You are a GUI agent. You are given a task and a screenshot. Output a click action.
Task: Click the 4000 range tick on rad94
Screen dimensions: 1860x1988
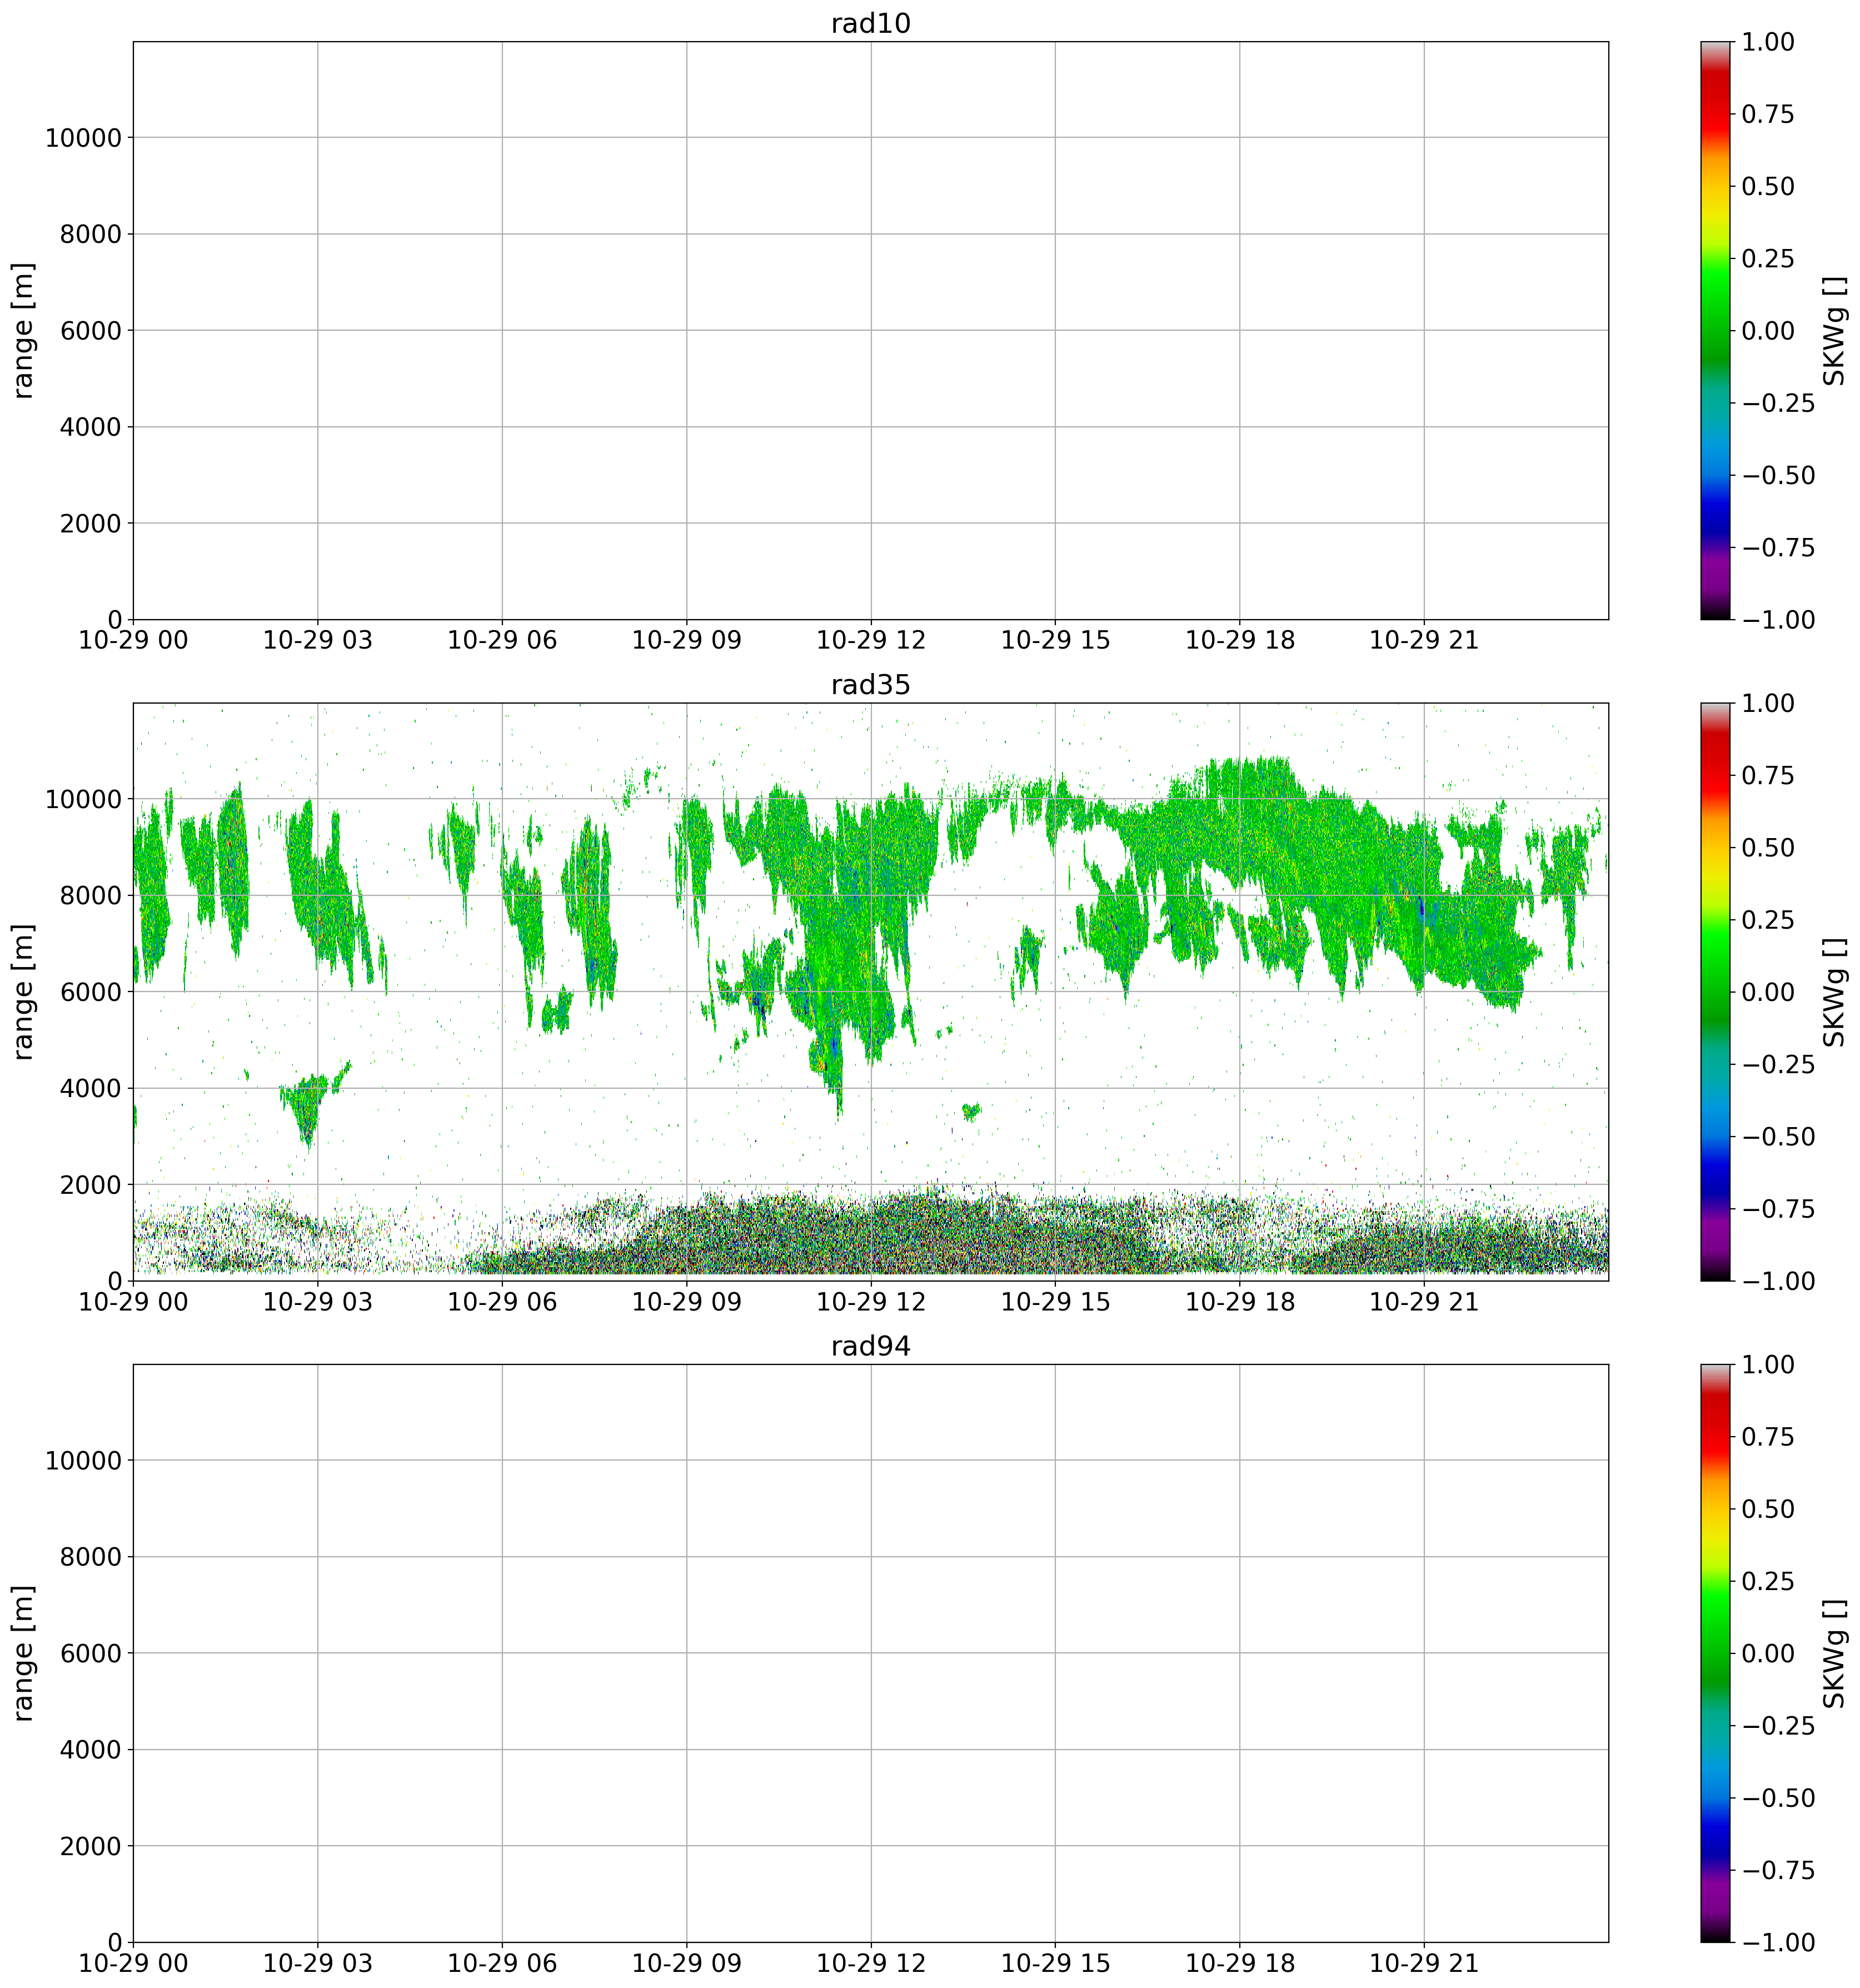tap(90, 1749)
